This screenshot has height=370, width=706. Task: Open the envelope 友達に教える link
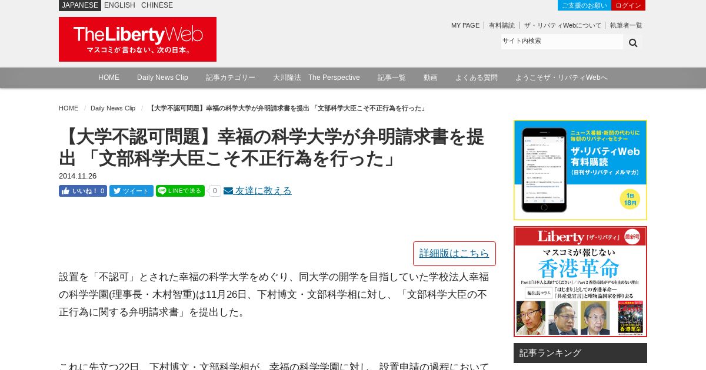pyautogui.click(x=258, y=191)
